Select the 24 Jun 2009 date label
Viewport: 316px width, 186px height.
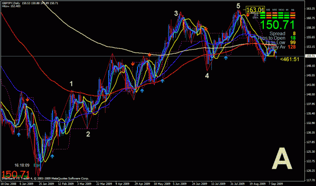click(200, 183)
